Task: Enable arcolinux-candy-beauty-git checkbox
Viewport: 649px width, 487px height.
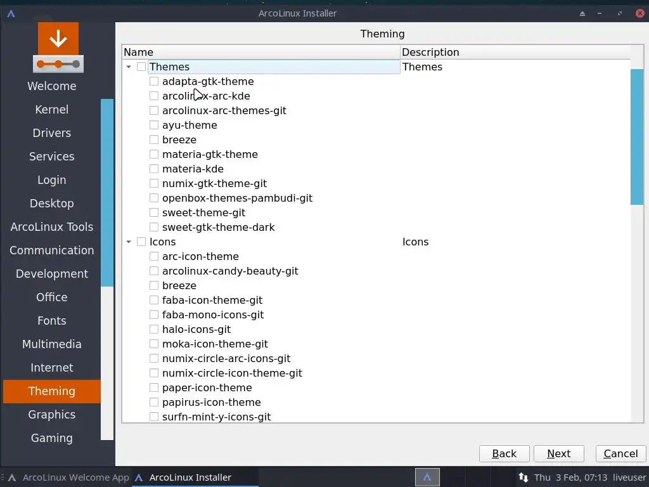Action: [154, 271]
